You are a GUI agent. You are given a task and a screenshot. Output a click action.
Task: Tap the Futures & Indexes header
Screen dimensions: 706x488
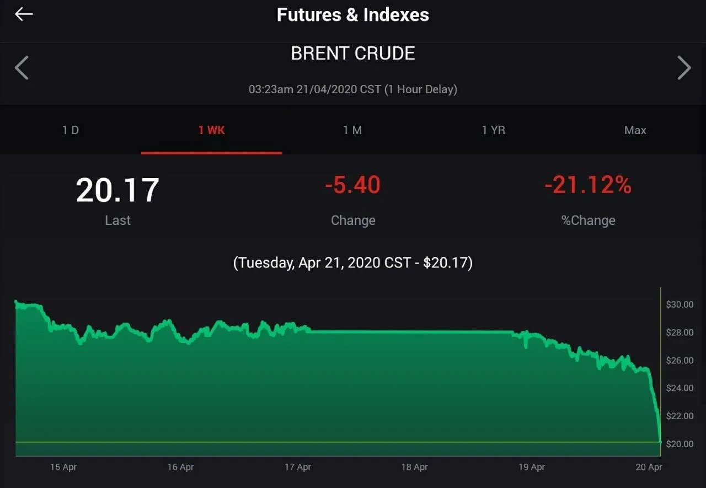[353, 15]
